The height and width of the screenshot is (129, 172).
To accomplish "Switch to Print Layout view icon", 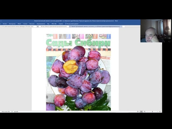I will pyautogui.click(x=141, y=112).
